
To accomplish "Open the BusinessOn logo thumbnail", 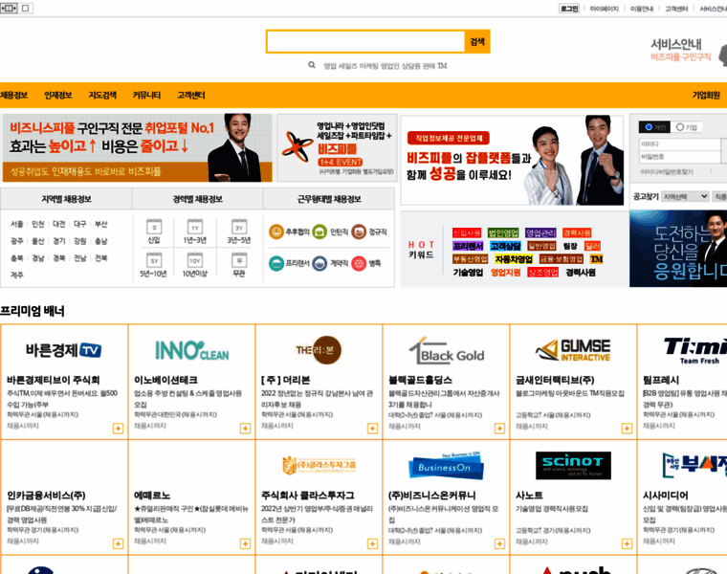I will (446, 466).
